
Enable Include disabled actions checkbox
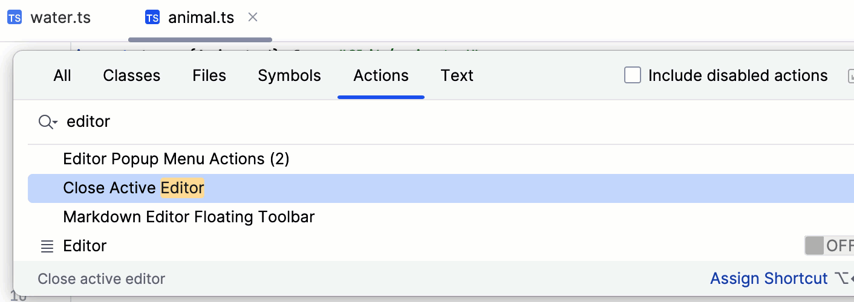633,75
